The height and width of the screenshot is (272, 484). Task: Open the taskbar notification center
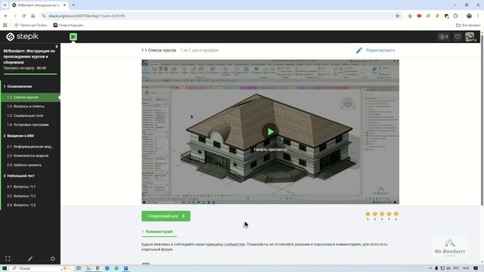[x=476, y=268]
